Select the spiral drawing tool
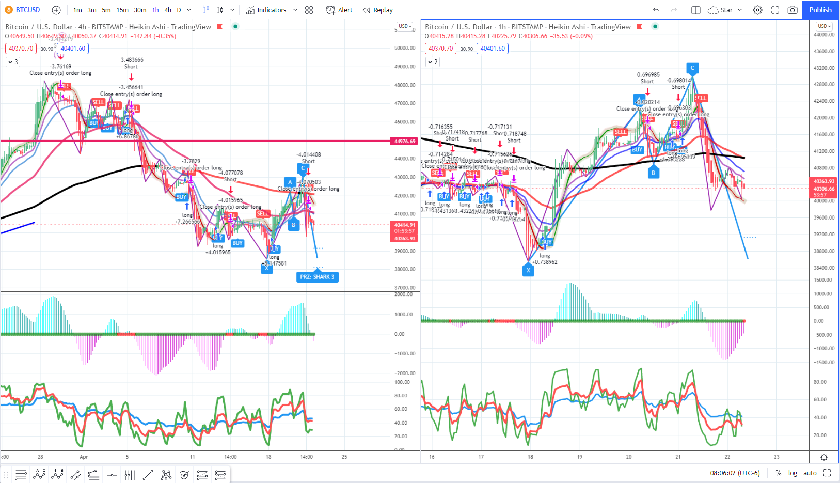This screenshot has height=483, width=840. pos(184,475)
